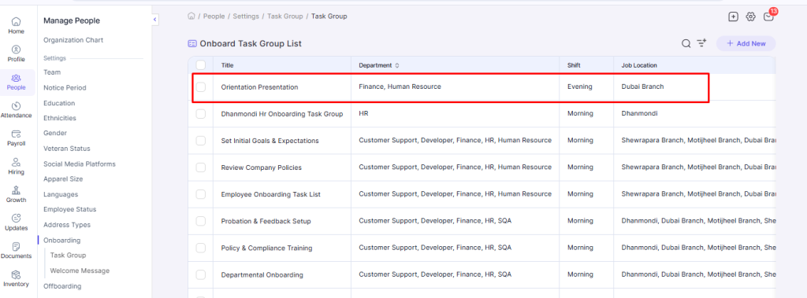Open notifications inbox with badge 13

pyautogui.click(x=769, y=16)
